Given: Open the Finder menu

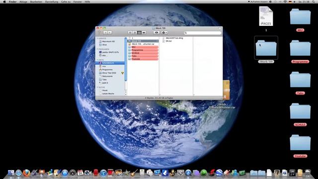Looking at the screenshot, I should (x=12, y=1).
